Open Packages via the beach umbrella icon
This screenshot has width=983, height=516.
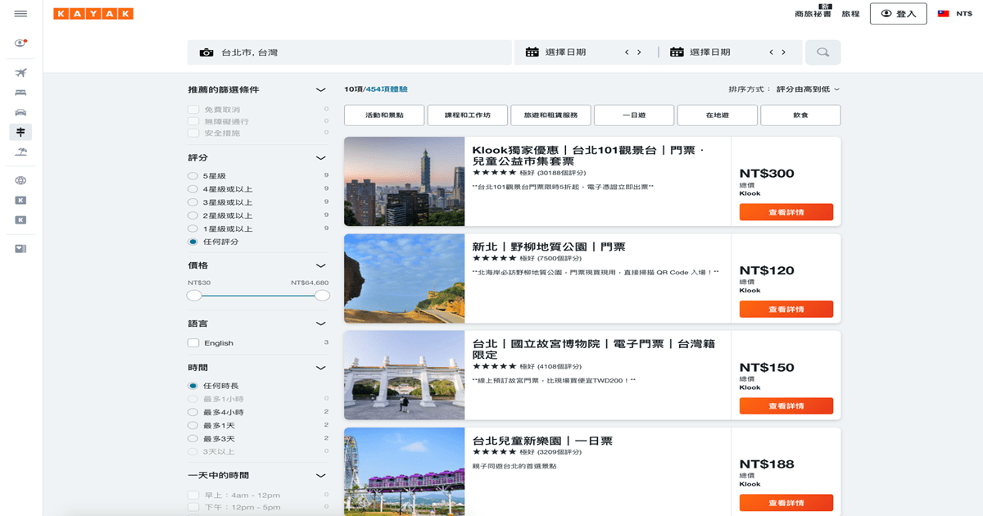click(20, 152)
